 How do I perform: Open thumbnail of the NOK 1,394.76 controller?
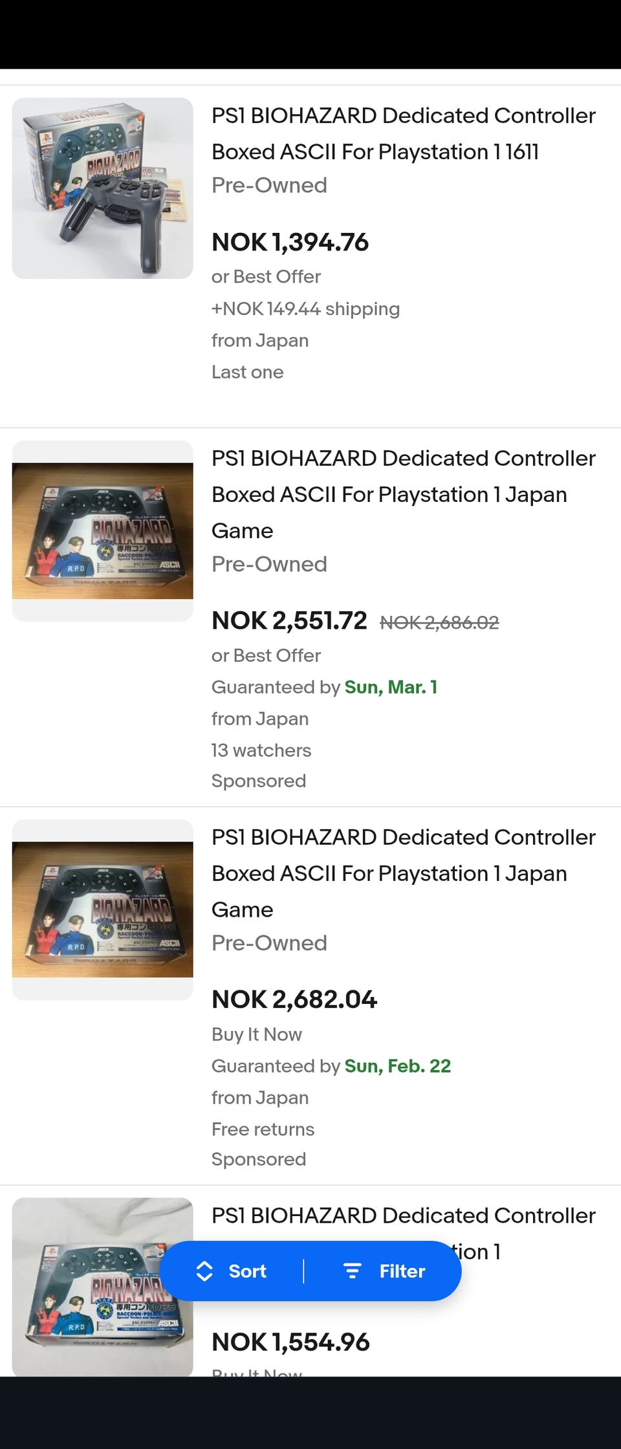tap(103, 188)
